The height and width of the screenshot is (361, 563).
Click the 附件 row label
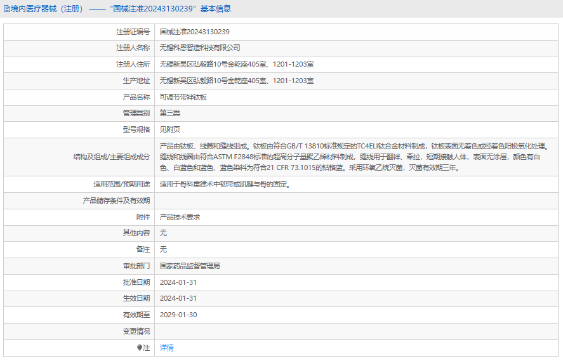pyautogui.click(x=143, y=217)
